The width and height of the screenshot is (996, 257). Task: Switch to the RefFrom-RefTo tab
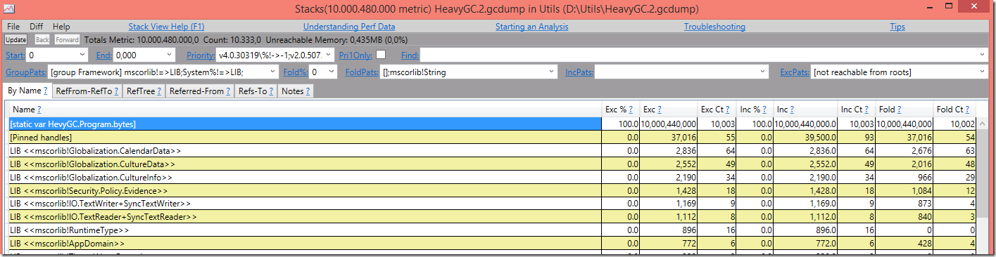click(87, 91)
